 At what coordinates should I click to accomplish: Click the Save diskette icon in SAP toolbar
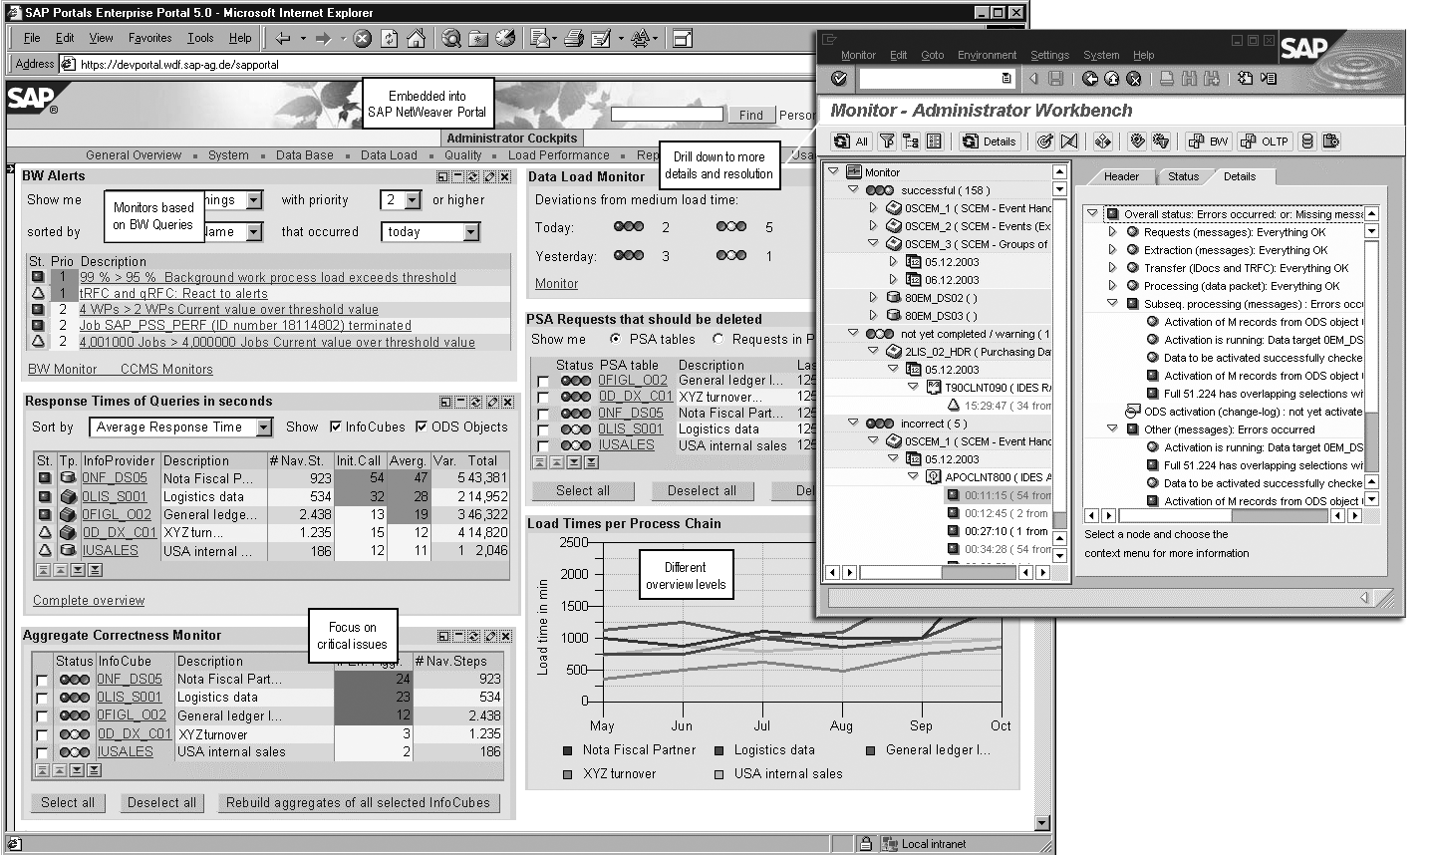[x=1056, y=79]
